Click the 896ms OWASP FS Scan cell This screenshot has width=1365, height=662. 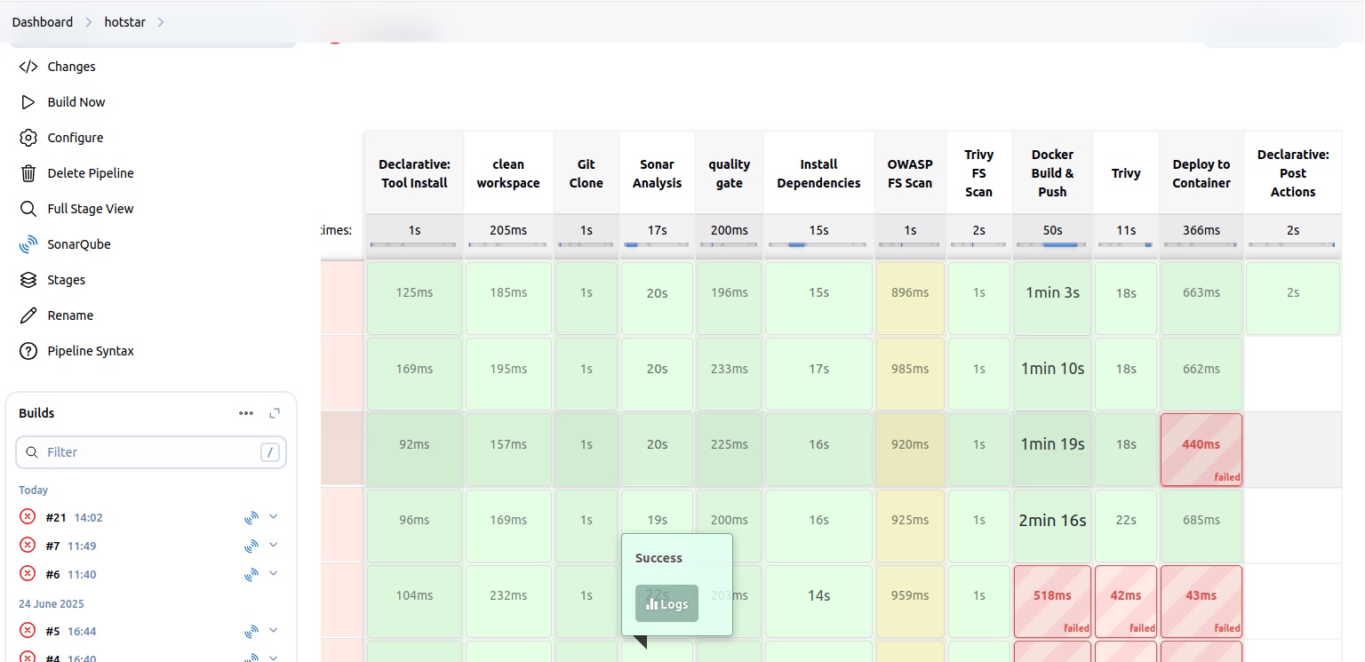(x=910, y=298)
